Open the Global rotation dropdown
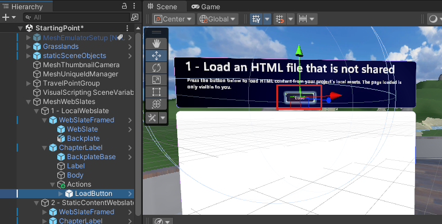 [x=218, y=19]
